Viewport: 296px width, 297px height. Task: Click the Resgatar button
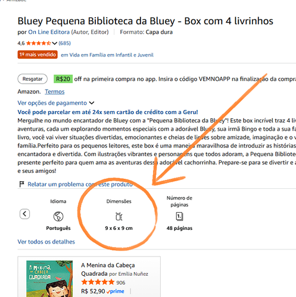33,79
